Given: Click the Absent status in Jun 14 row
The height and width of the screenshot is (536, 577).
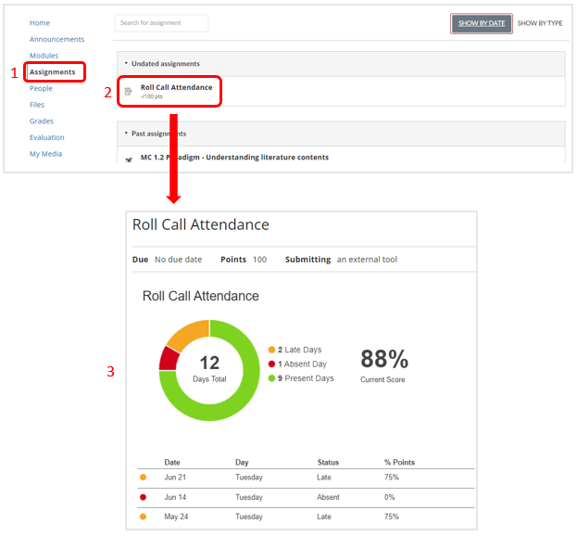Looking at the screenshot, I should pos(328,497).
